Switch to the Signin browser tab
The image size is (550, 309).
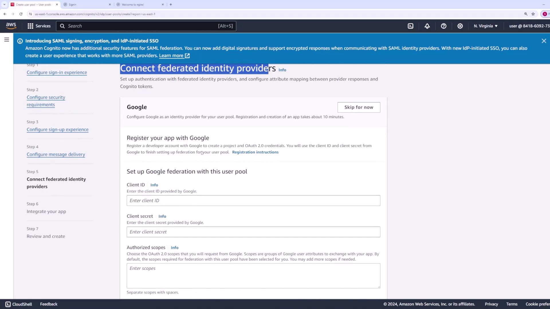[x=86, y=5]
